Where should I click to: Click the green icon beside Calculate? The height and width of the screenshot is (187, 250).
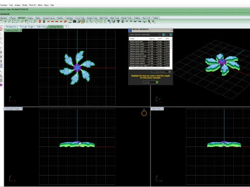[x=157, y=82]
